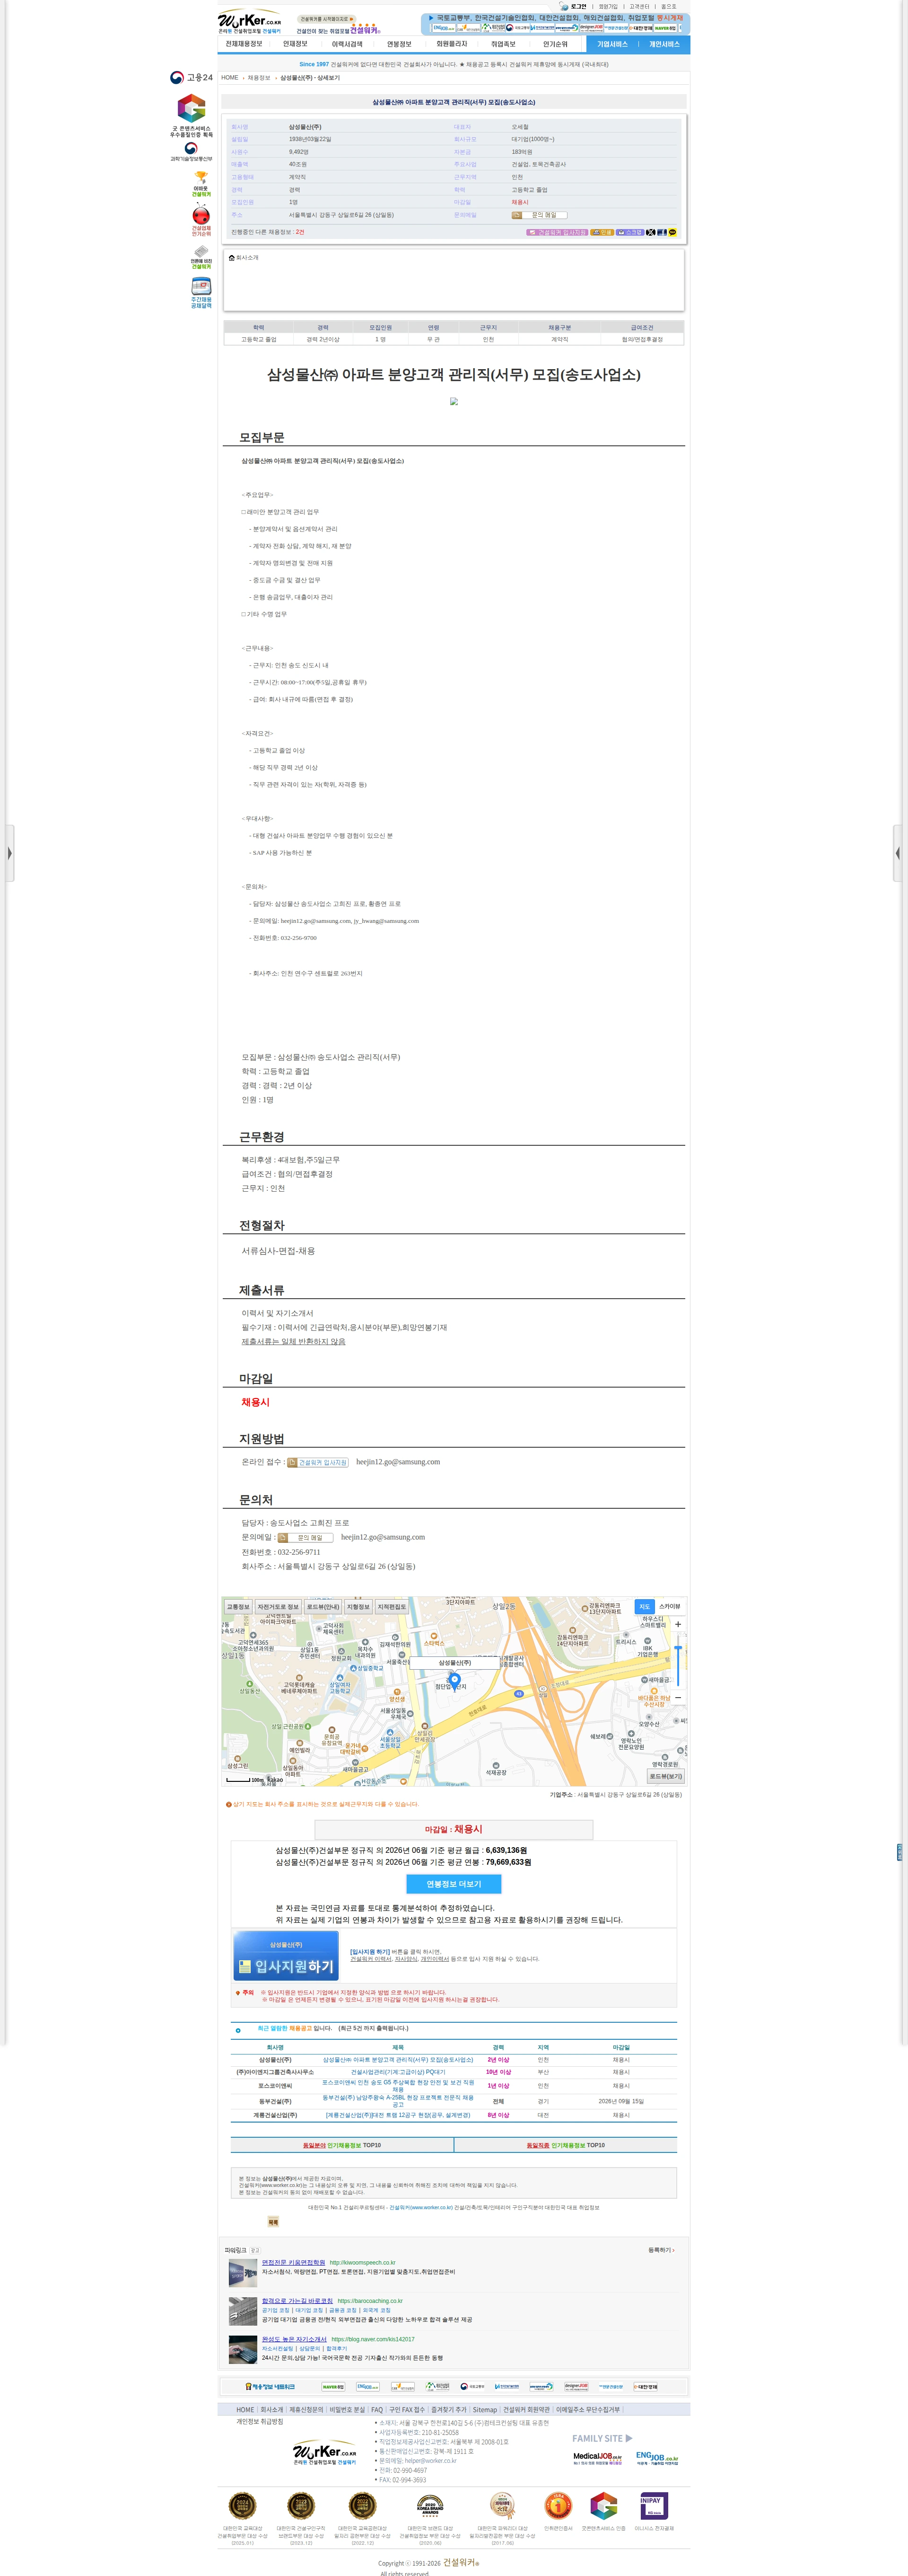Click 합격으로 가는길 바로코칭 ad link
Image resolution: width=908 pixels, height=2576 pixels.
click(x=297, y=2301)
